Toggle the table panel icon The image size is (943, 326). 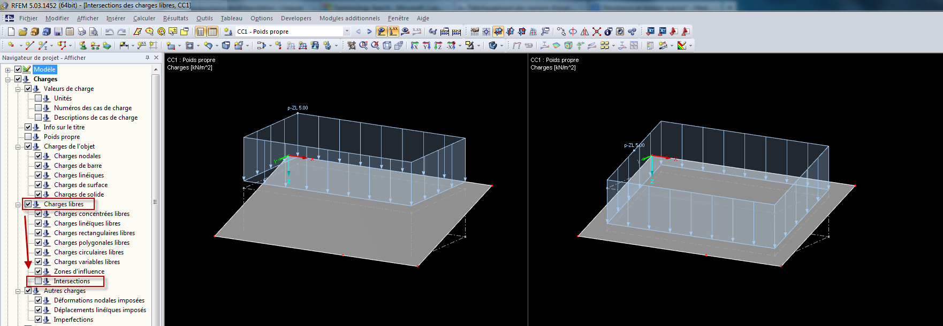[x=212, y=32]
